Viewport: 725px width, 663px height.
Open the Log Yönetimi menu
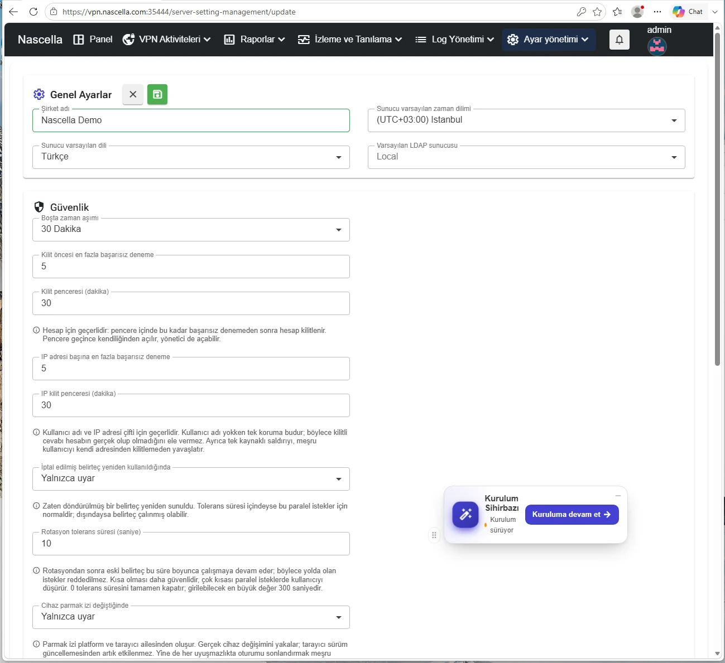[455, 40]
